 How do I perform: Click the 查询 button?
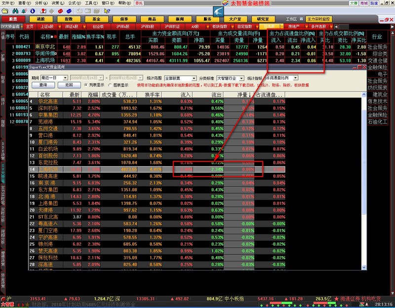43,85
